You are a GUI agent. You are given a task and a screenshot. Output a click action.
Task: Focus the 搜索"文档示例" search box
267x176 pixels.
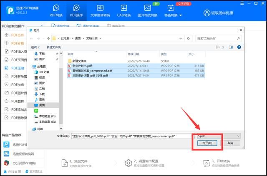218,39
